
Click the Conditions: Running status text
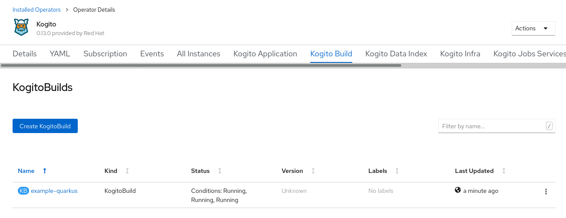[x=219, y=195]
